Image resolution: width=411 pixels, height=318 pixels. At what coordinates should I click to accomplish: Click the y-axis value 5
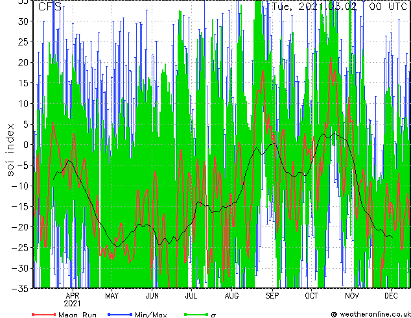pos(26,125)
